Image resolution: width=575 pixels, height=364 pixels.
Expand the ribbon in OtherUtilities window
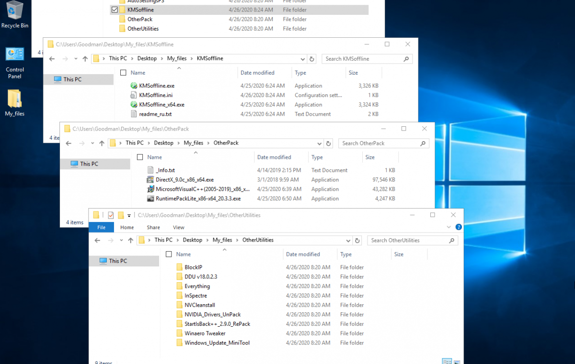click(448, 227)
